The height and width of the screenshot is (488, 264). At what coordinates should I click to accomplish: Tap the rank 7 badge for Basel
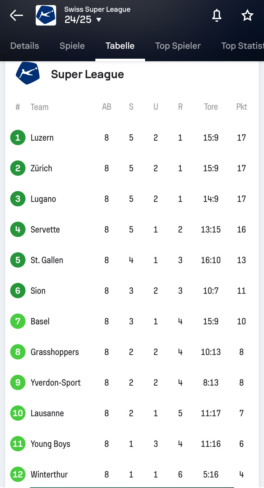(18, 321)
